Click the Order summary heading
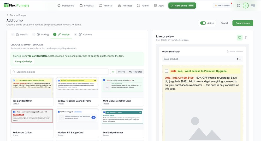This screenshot has width=261, height=141. coord(171,52)
